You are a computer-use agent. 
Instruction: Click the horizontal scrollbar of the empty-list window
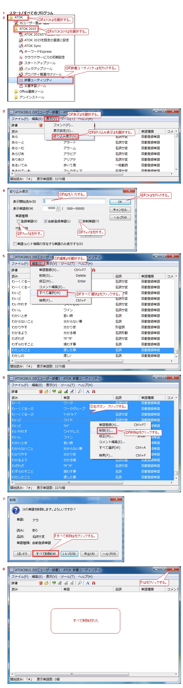coord(94,674)
